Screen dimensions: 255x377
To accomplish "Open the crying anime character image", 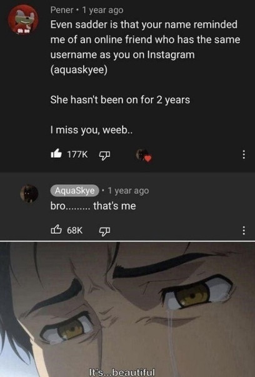I will pyautogui.click(x=127, y=310).
